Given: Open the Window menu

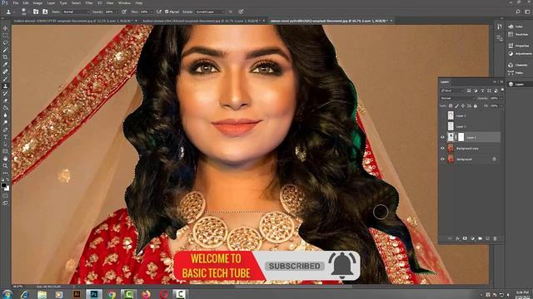Looking at the screenshot, I should point(124,2).
